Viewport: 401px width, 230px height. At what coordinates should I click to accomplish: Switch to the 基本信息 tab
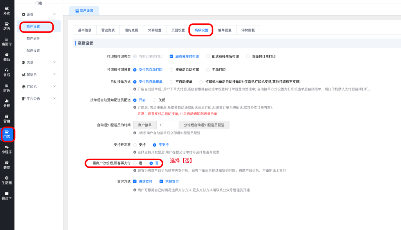click(x=85, y=30)
